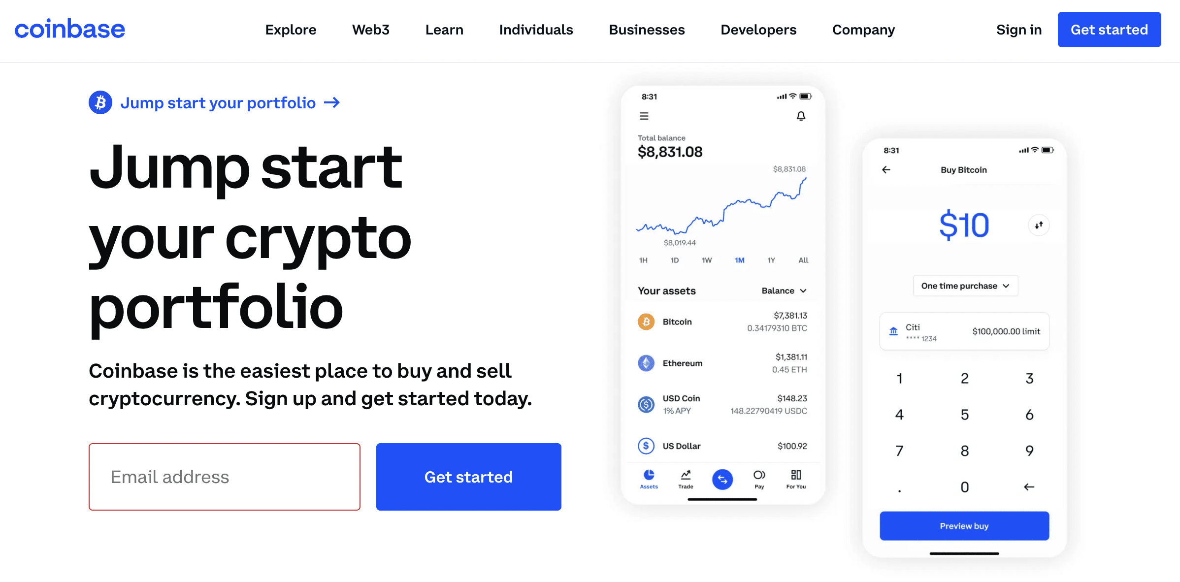This screenshot has height=582, width=1180.
Task: Select the 1M time period filter
Action: tap(739, 261)
